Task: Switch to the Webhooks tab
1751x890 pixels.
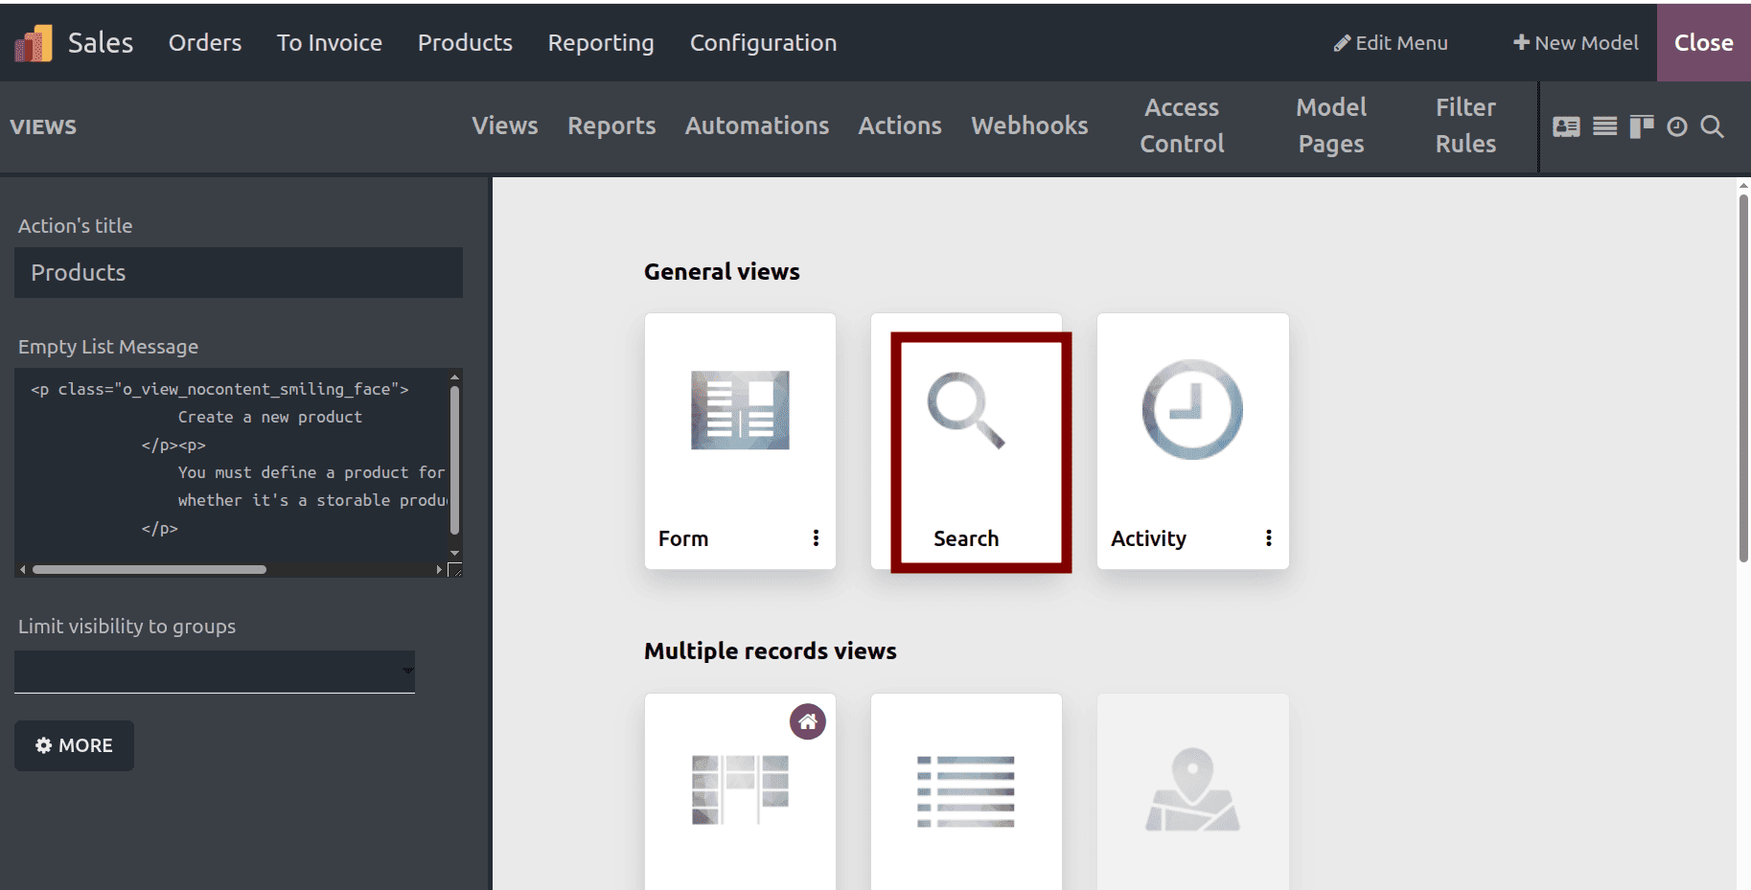Action: pos(1029,126)
